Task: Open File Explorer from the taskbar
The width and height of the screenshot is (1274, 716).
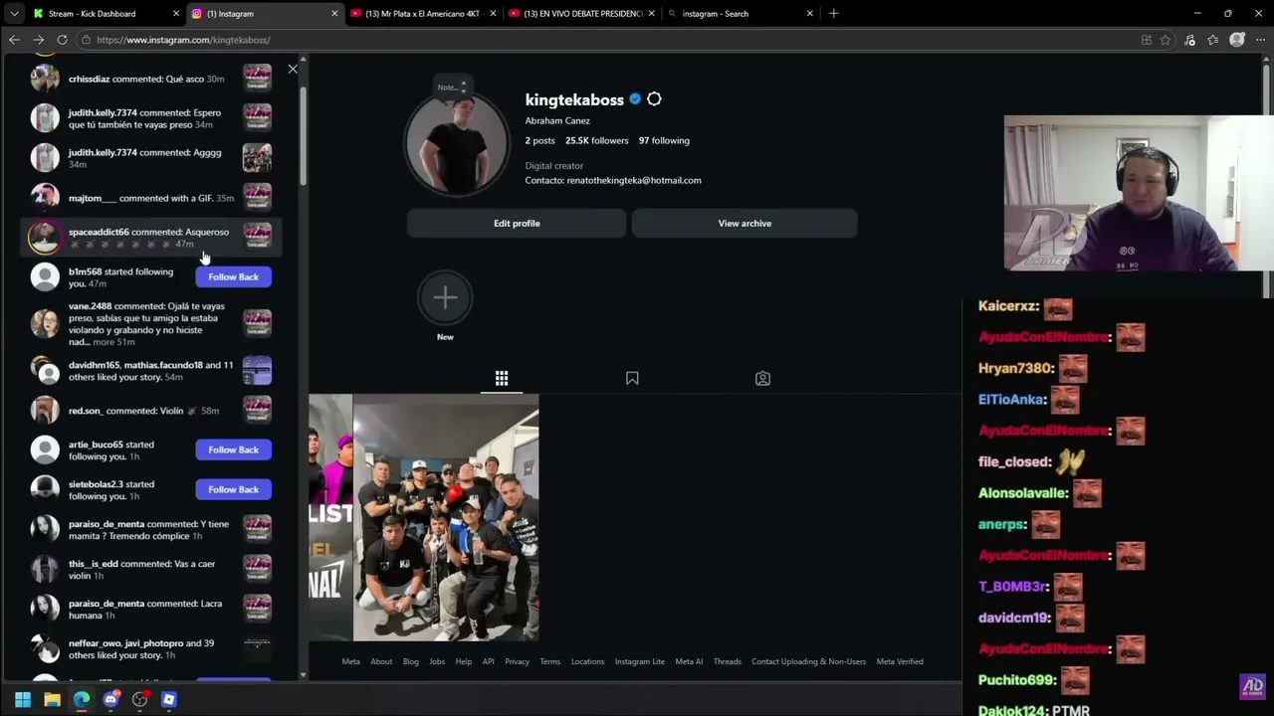Action: click(x=52, y=699)
